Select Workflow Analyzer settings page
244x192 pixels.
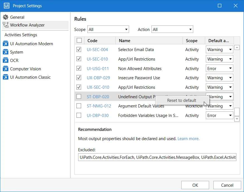pyautogui.click(x=35, y=25)
